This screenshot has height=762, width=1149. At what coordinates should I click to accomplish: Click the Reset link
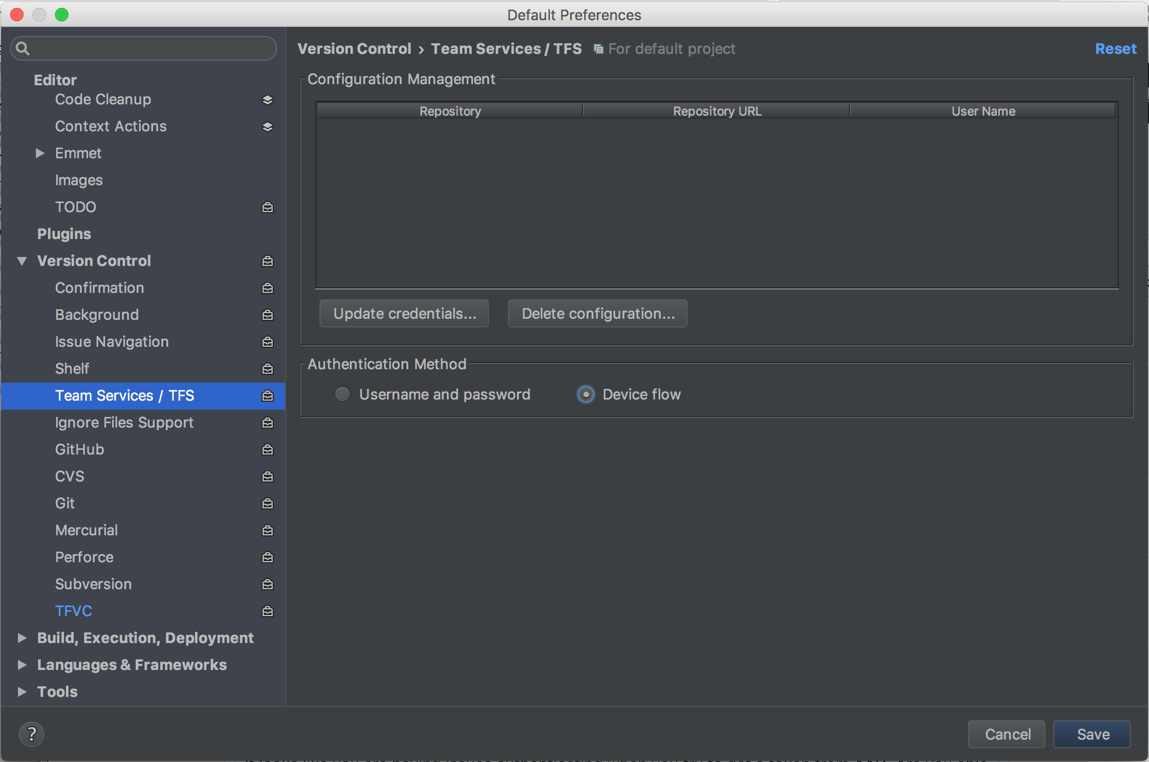(1115, 49)
